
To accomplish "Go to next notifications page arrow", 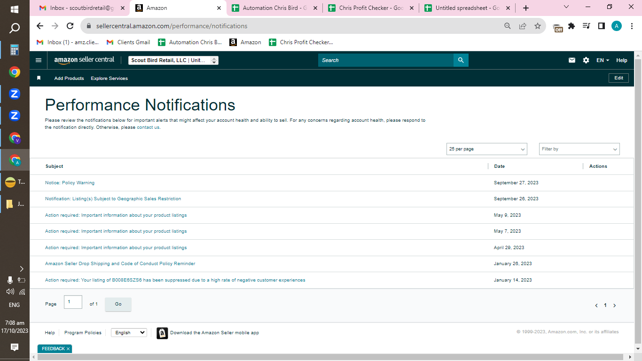I will click(x=614, y=306).
